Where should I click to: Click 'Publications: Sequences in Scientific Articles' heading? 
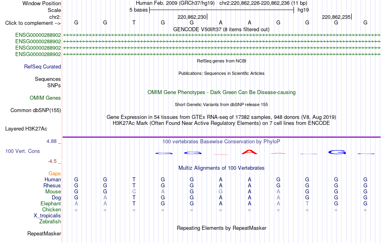221,73
